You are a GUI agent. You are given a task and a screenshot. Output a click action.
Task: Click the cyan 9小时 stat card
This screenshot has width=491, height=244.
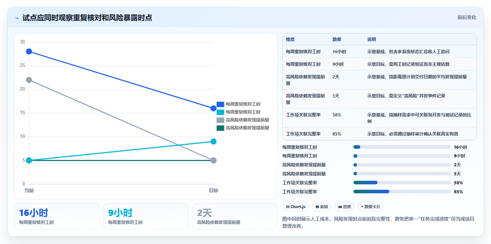click(146, 216)
